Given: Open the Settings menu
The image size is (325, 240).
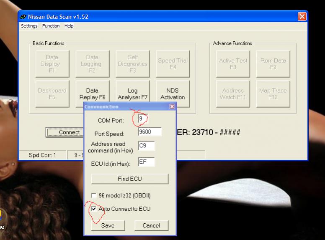Looking at the screenshot, I should pyautogui.click(x=29, y=26).
